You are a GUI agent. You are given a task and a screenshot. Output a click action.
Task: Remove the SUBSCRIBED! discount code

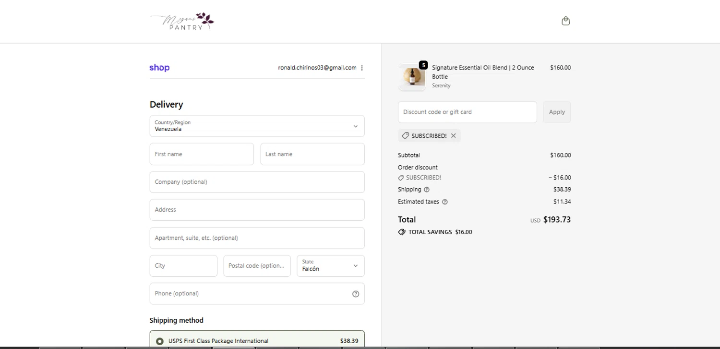[x=454, y=136]
